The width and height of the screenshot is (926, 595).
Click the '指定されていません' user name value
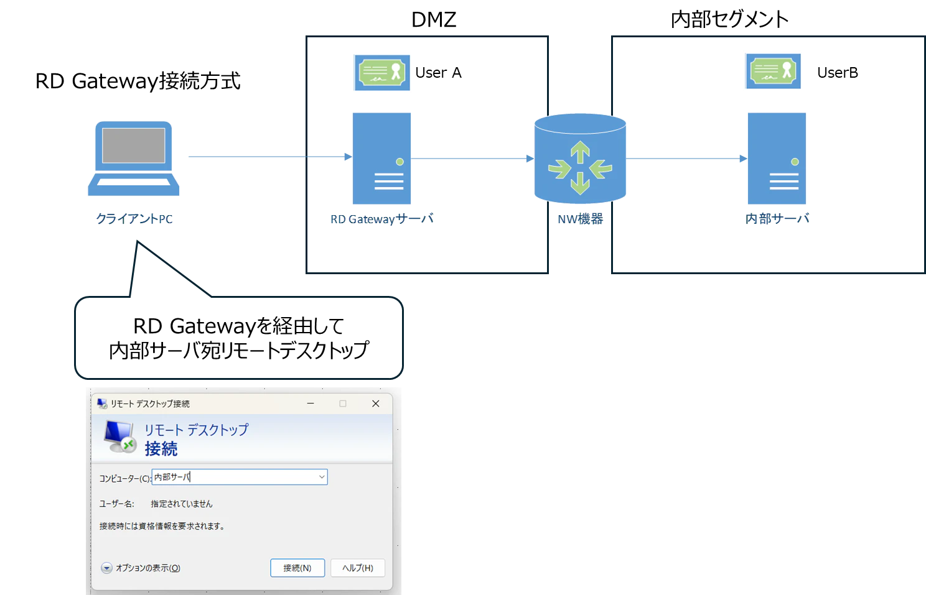pyautogui.click(x=181, y=504)
